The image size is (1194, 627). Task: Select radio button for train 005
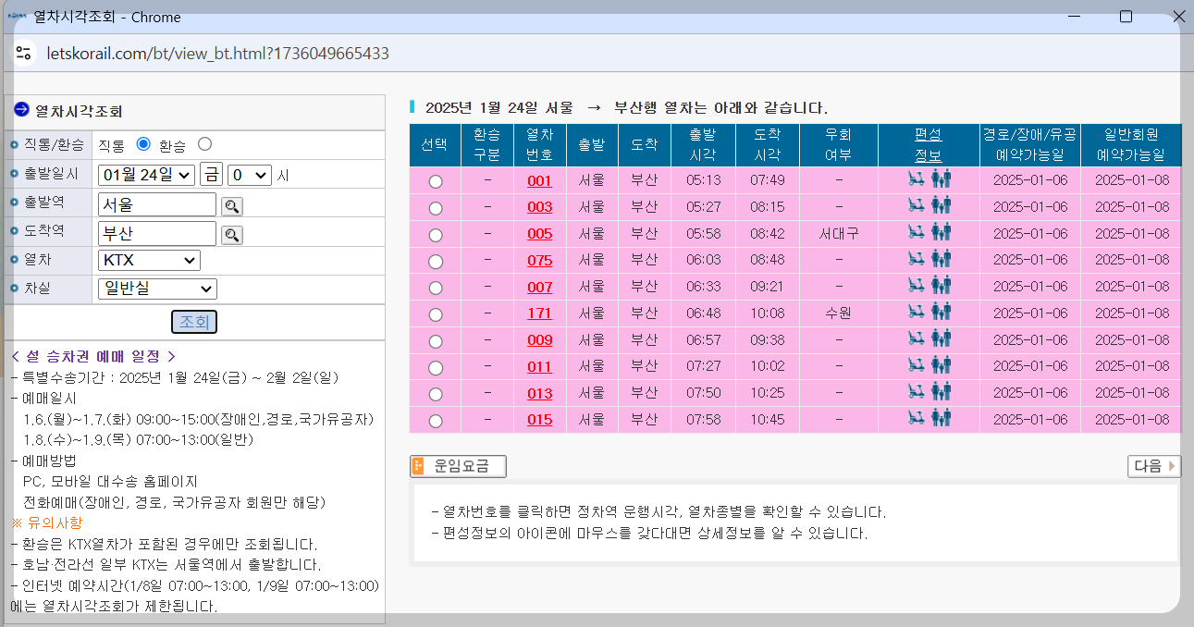[x=436, y=235]
